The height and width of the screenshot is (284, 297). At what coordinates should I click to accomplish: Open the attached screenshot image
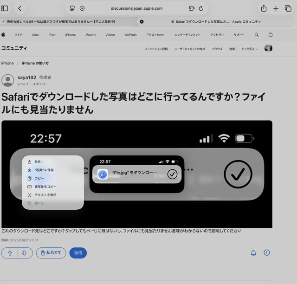pyautogui.click(x=137, y=174)
